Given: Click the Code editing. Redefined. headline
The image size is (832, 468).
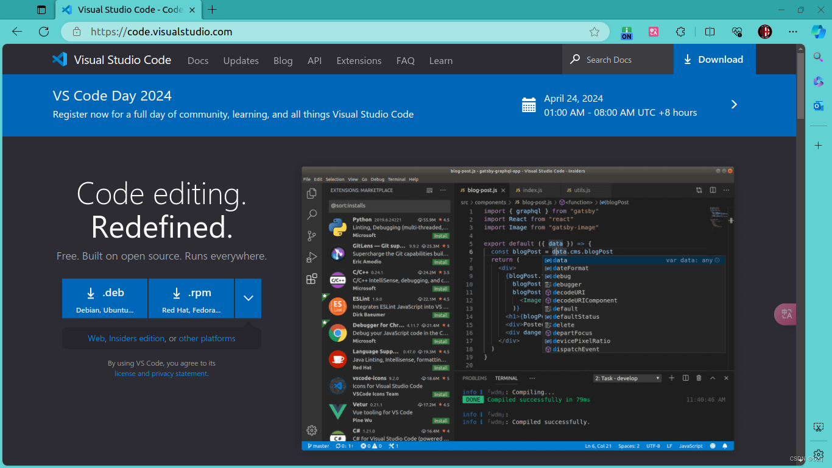Looking at the screenshot, I should pos(161,211).
